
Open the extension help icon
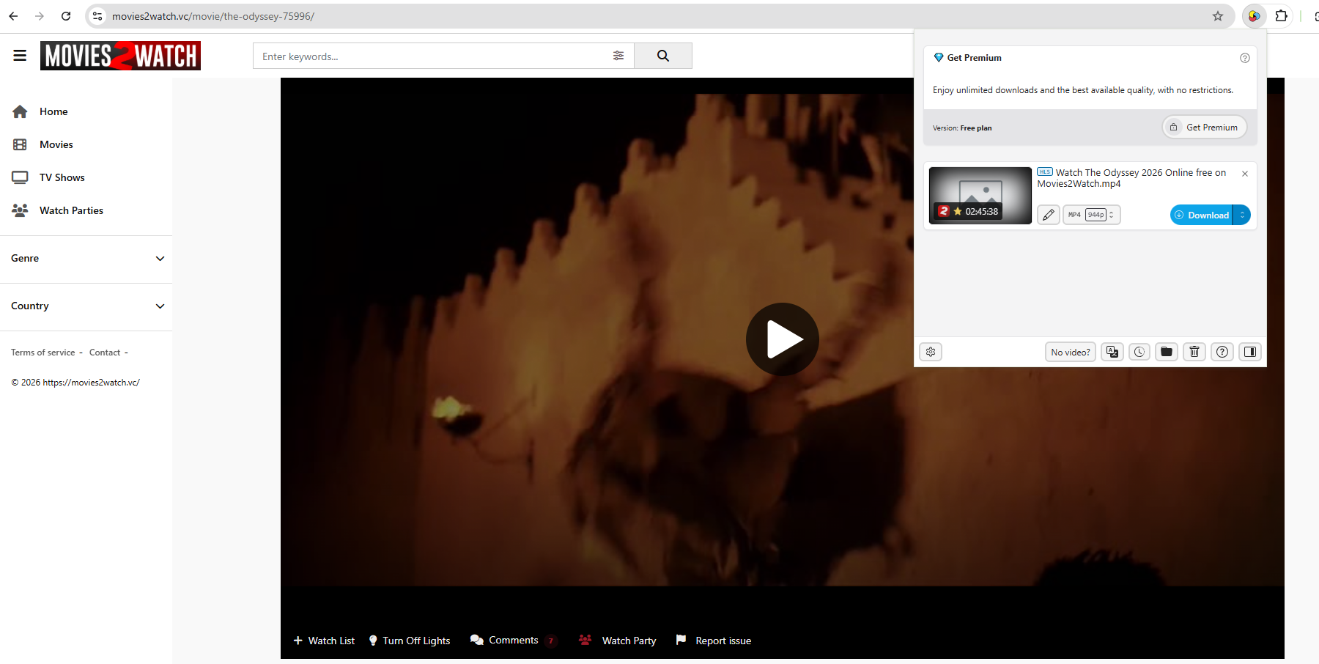[1222, 352]
